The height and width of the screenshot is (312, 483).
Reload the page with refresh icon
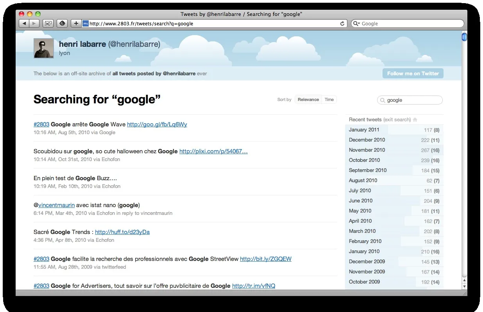coord(342,23)
